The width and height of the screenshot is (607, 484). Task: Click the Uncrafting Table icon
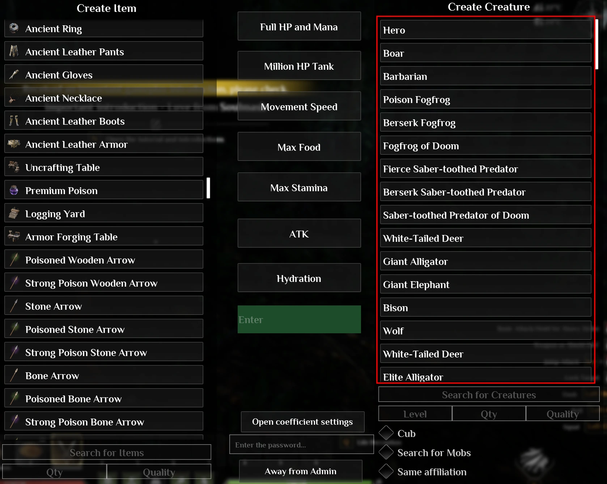(14, 167)
